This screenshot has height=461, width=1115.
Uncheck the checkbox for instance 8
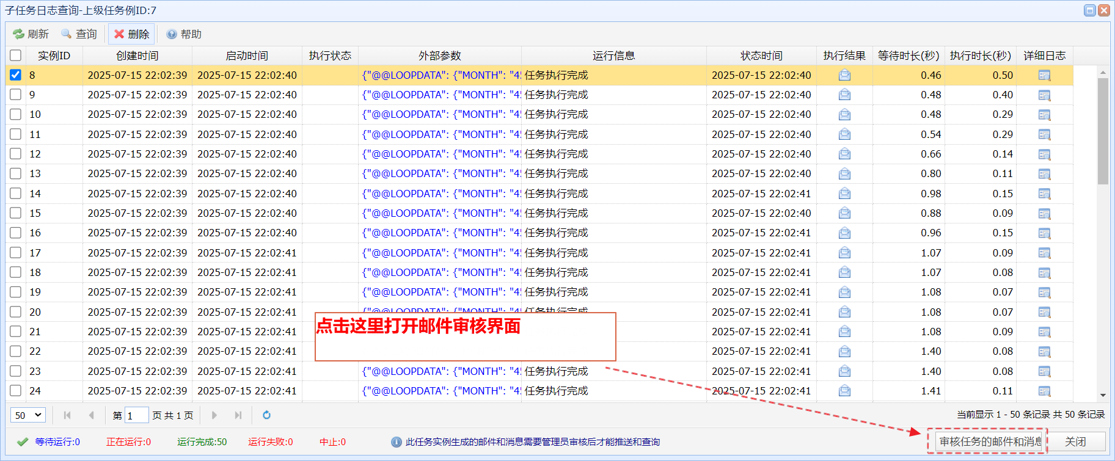coord(16,75)
